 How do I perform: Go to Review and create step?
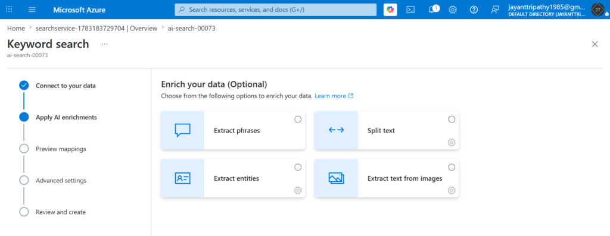click(61, 212)
